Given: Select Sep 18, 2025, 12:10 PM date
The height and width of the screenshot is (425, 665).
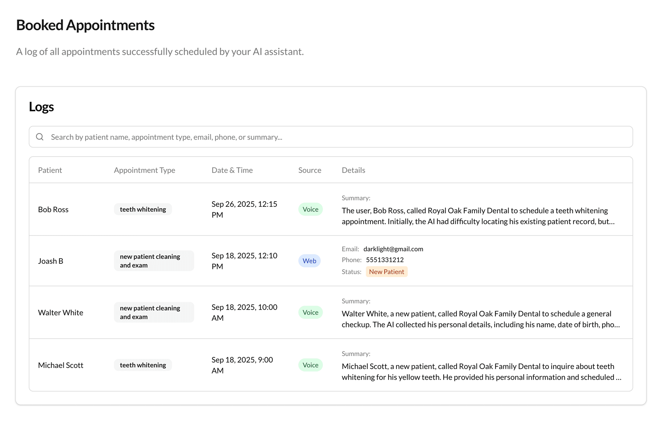Looking at the screenshot, I should 244,261.
